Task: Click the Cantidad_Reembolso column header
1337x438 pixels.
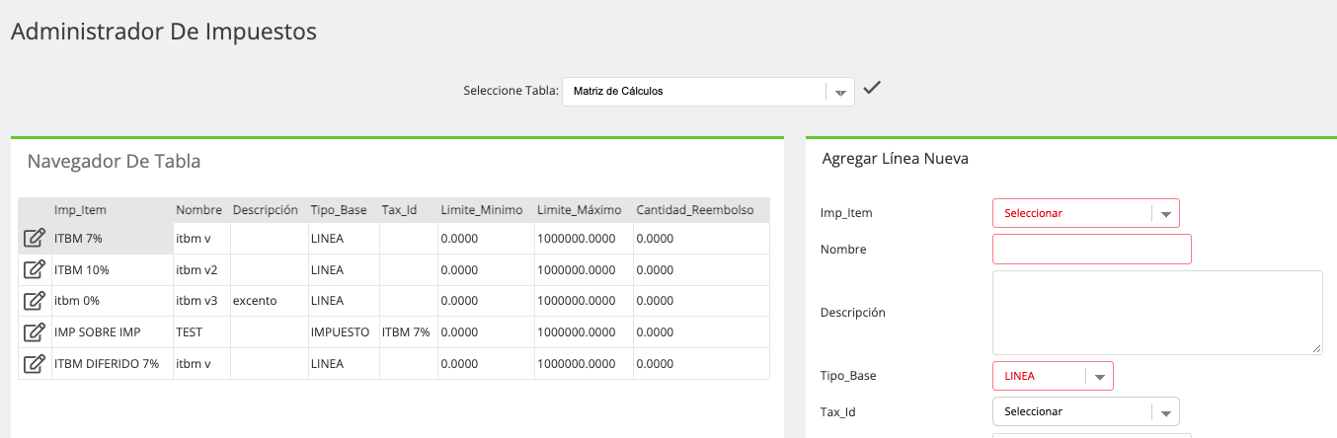Action: 695,210
